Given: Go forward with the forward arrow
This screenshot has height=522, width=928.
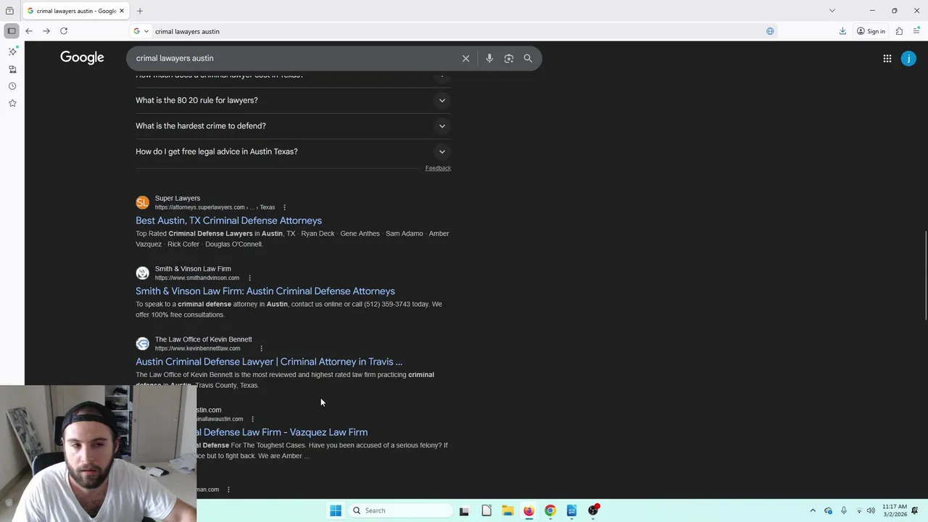Looking at the screenshot, I should point(46,31).
